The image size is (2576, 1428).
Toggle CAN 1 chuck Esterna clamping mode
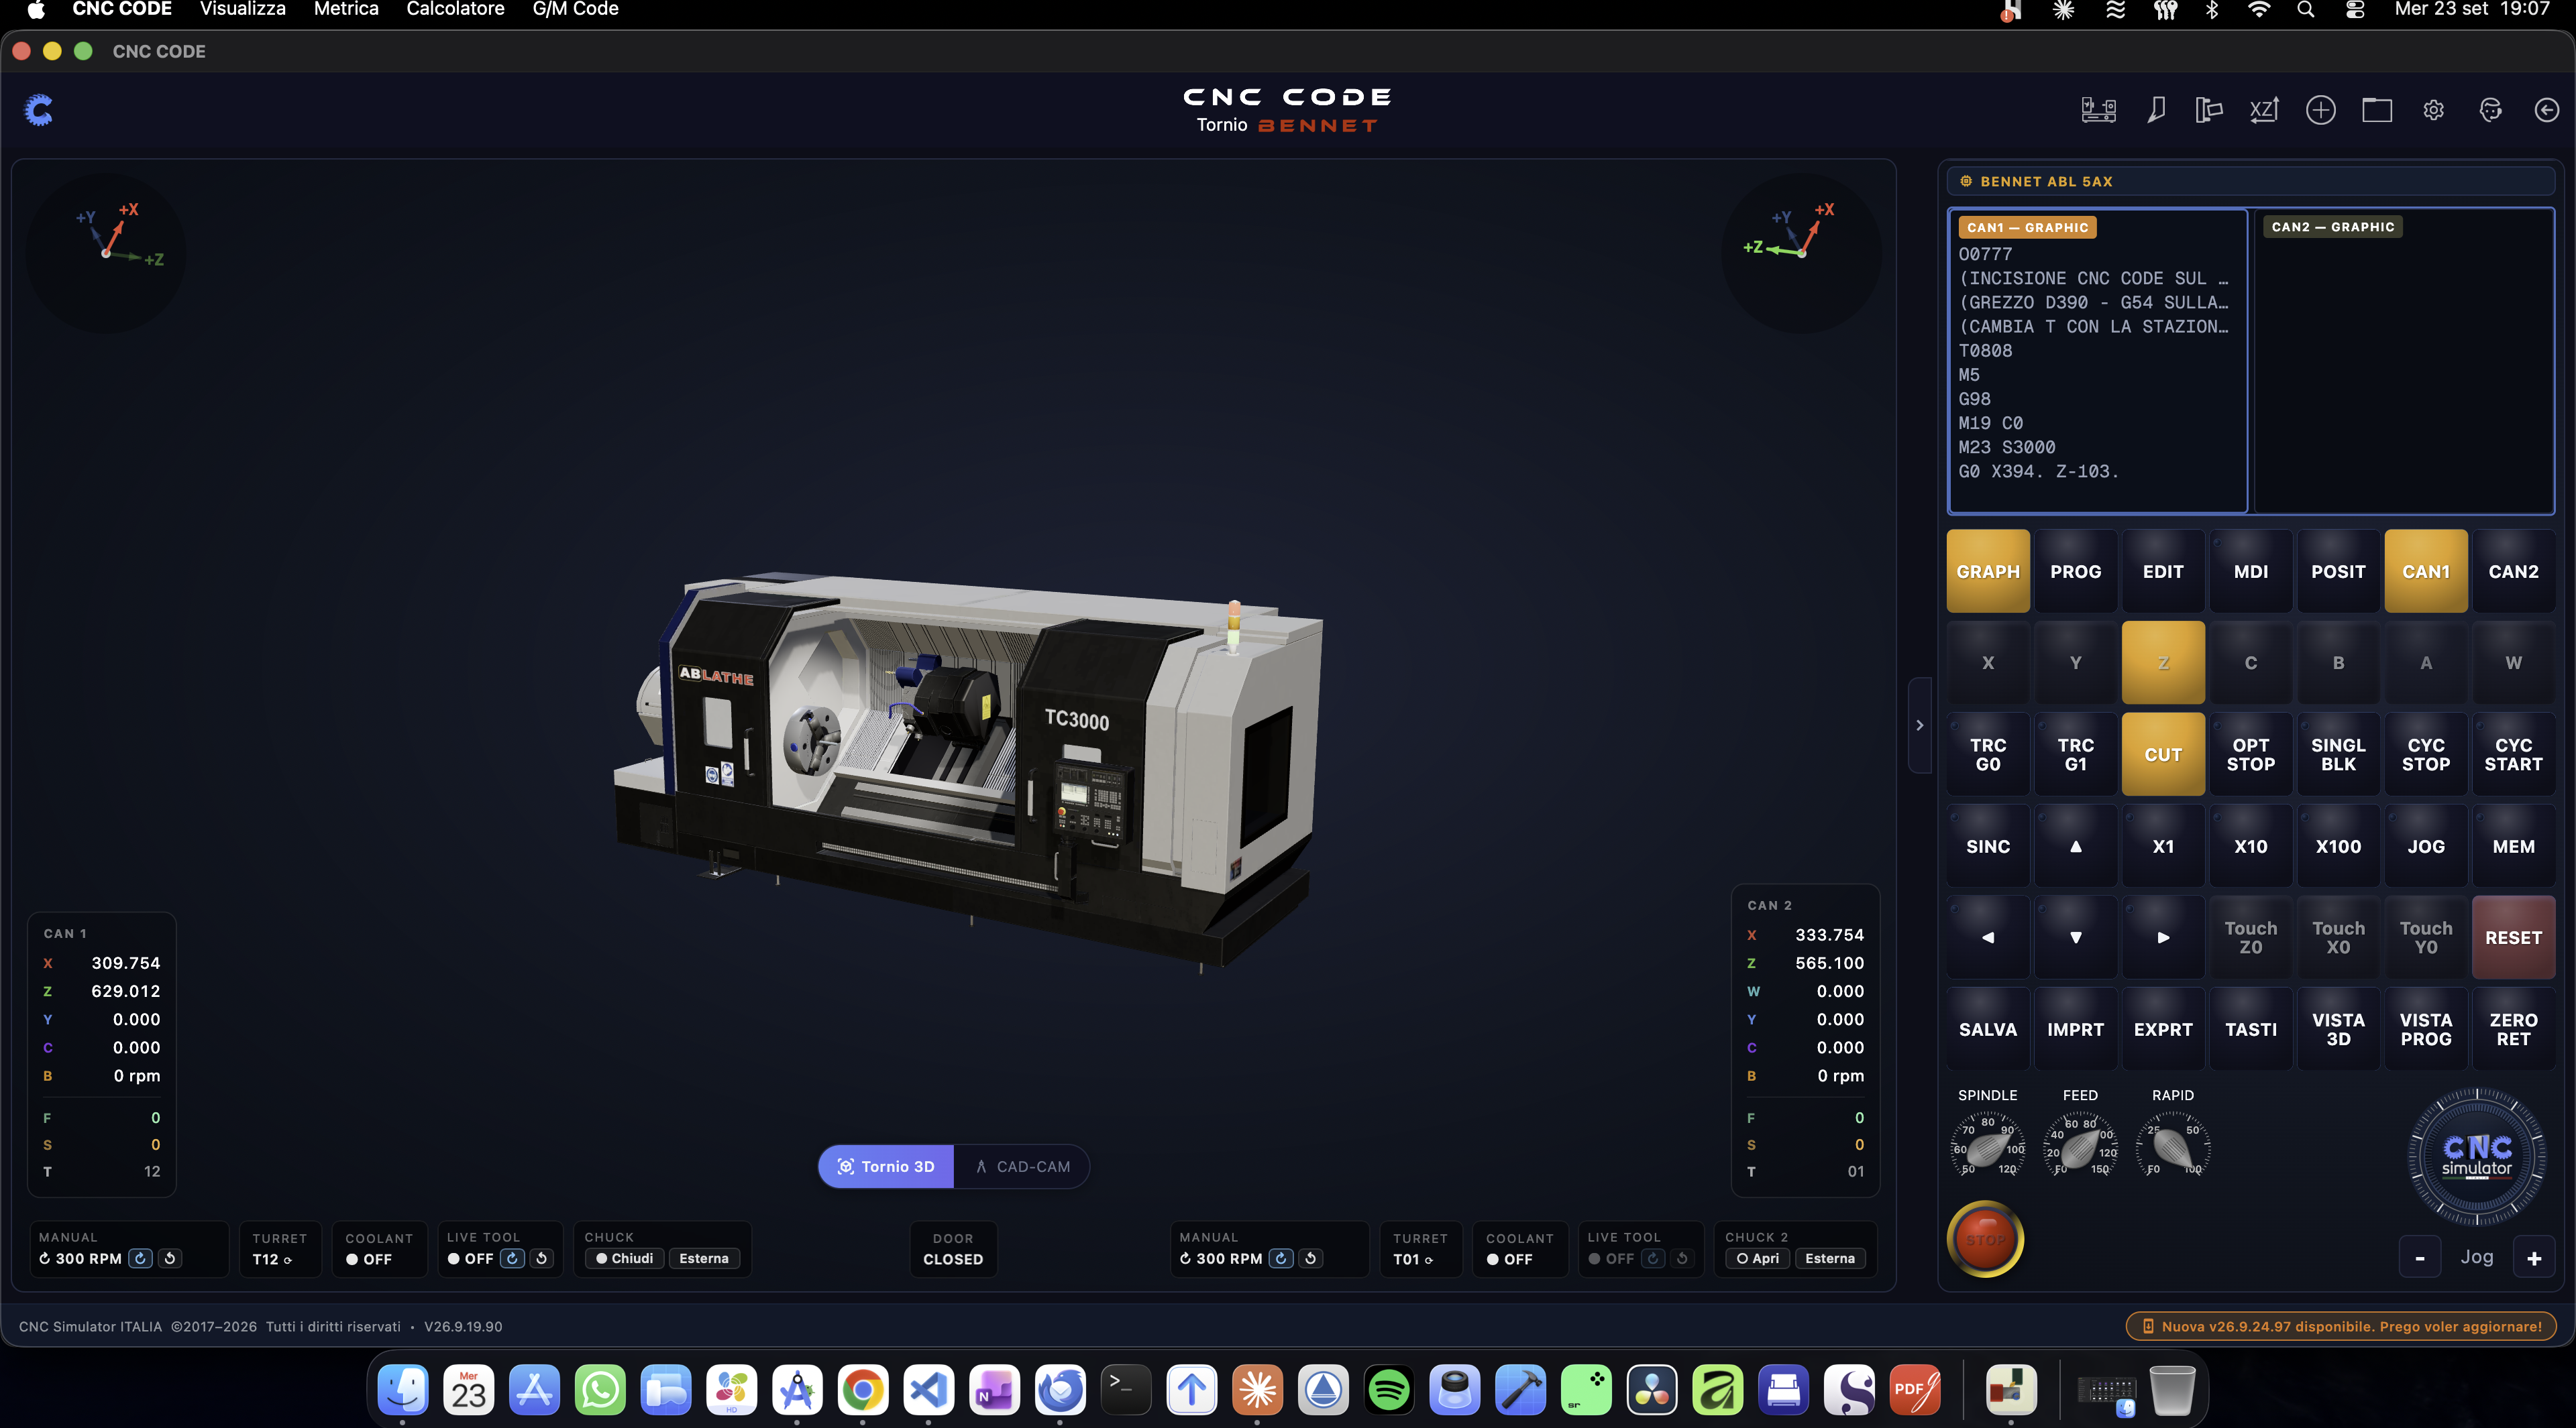pos(704,1258)
